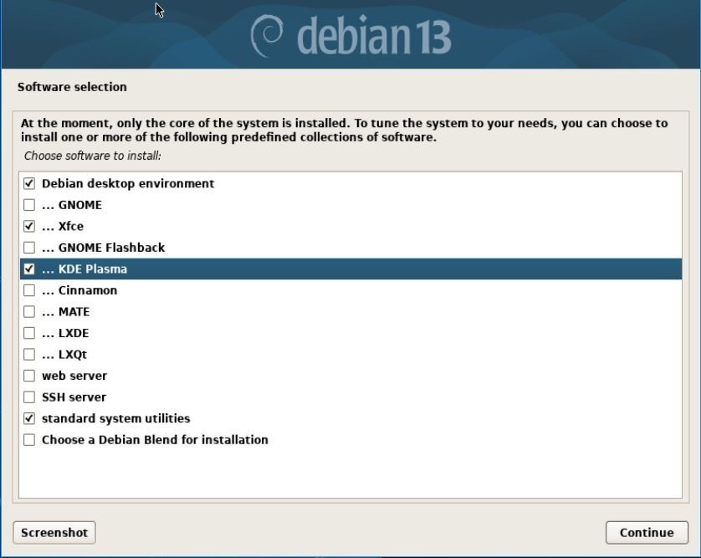Check the LXQt checkbox
The width and height of the screenshot is (701, 558).
(x=29, y=354)
